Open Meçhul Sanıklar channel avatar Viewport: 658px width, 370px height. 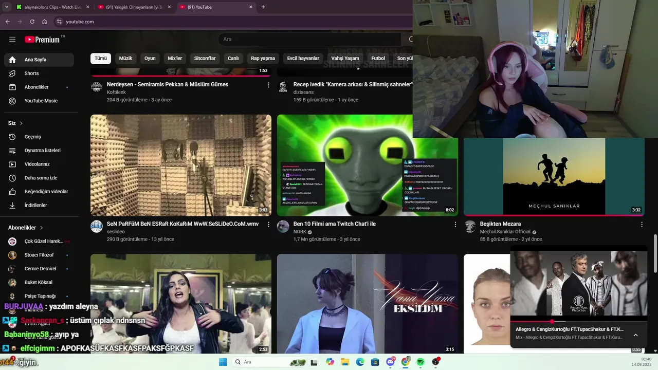point(470,226)
